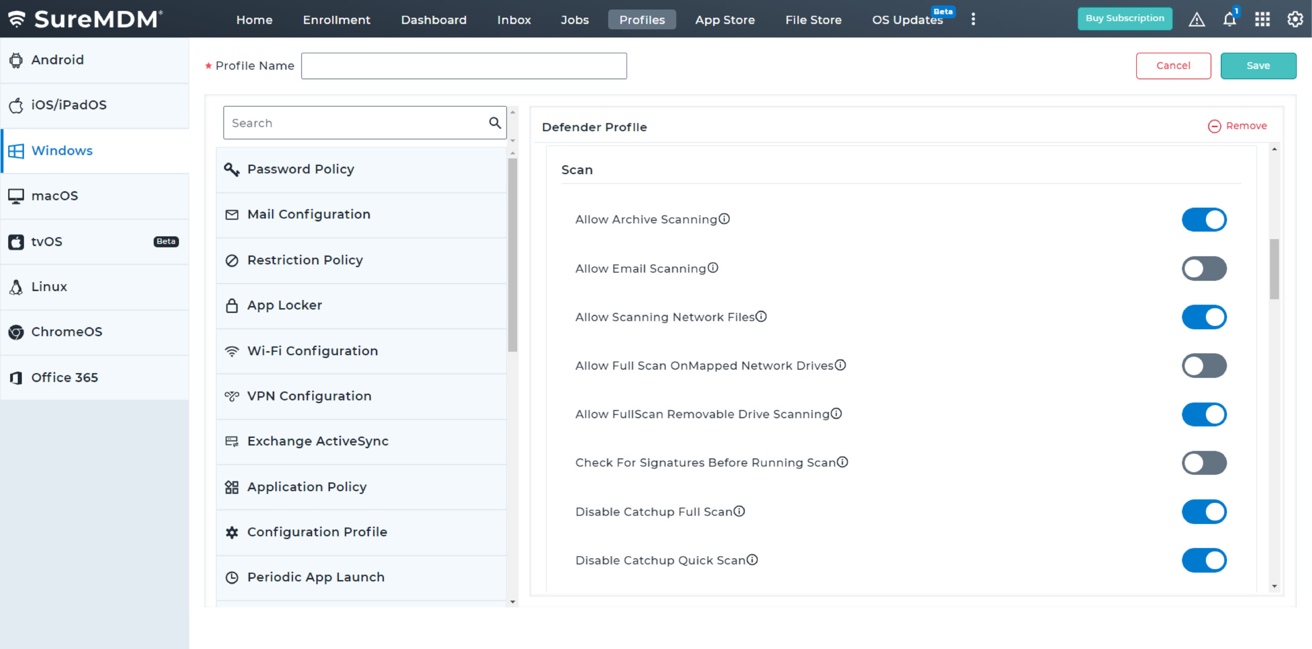Click the policy list scroll-down arrow
Image resolution: width=1312 pixels, height=649 pixels.
[512, 602]
